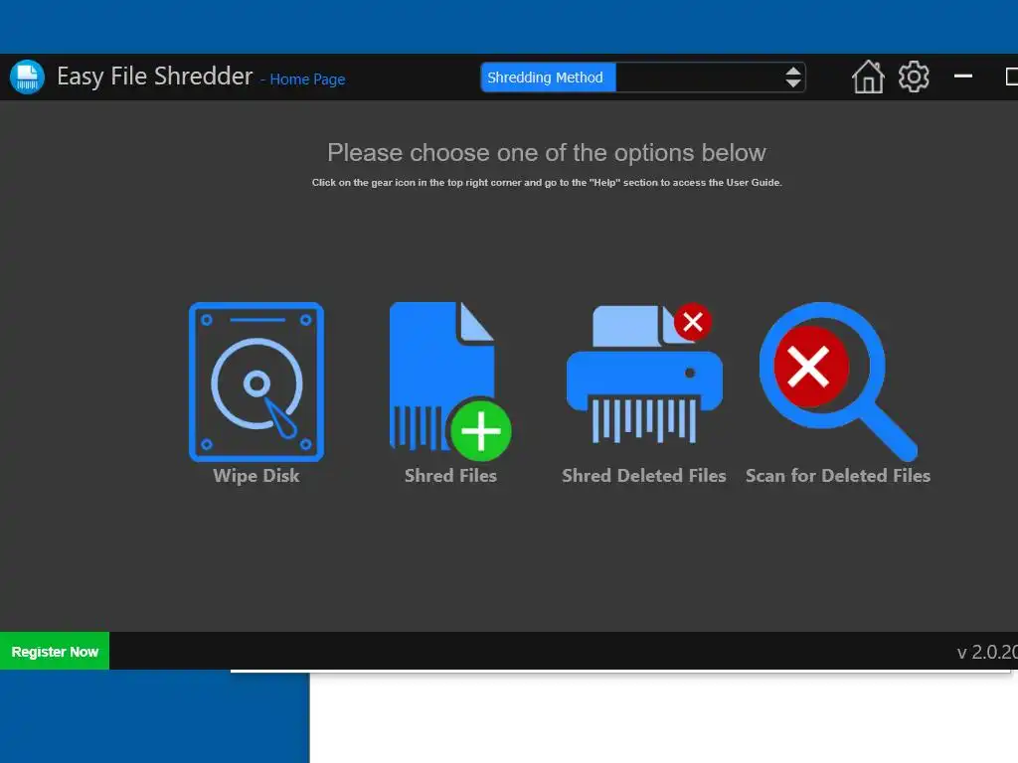The height and width of the screenshot is (763, 1018).
Task: Launch Scan for Deleted Files magnifier icon
Action: coord(838,381)
